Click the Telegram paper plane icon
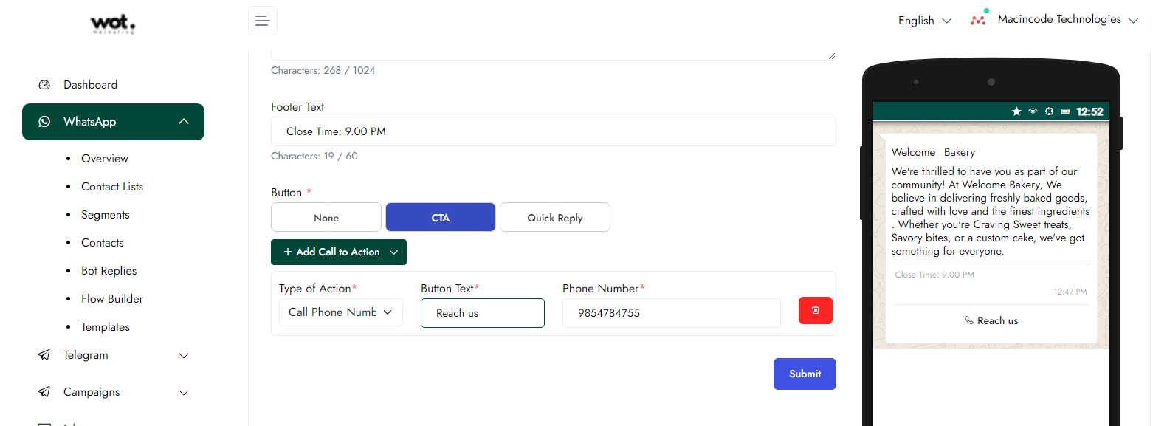The image size is (1167, 426). (x=44, y=355)
